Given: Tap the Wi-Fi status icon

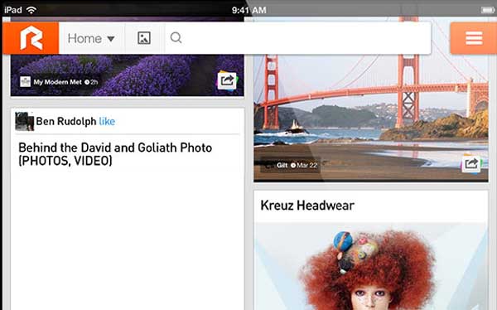Looking at the screenshot, I should pos(31,10).
